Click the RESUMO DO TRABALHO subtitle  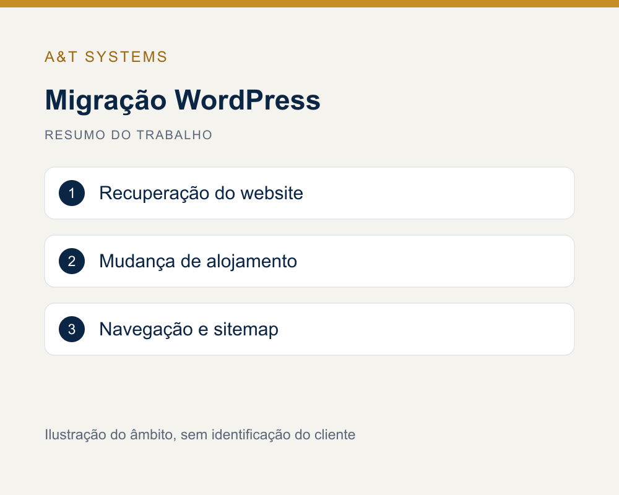coord(128,135)
